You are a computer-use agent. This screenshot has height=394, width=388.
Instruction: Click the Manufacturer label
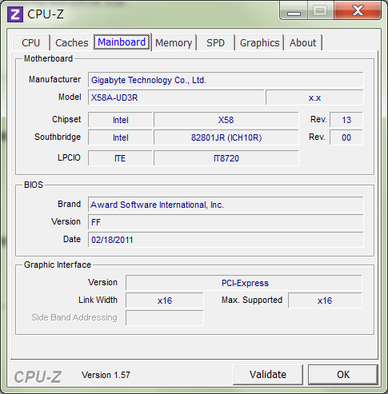pos(54,79)
